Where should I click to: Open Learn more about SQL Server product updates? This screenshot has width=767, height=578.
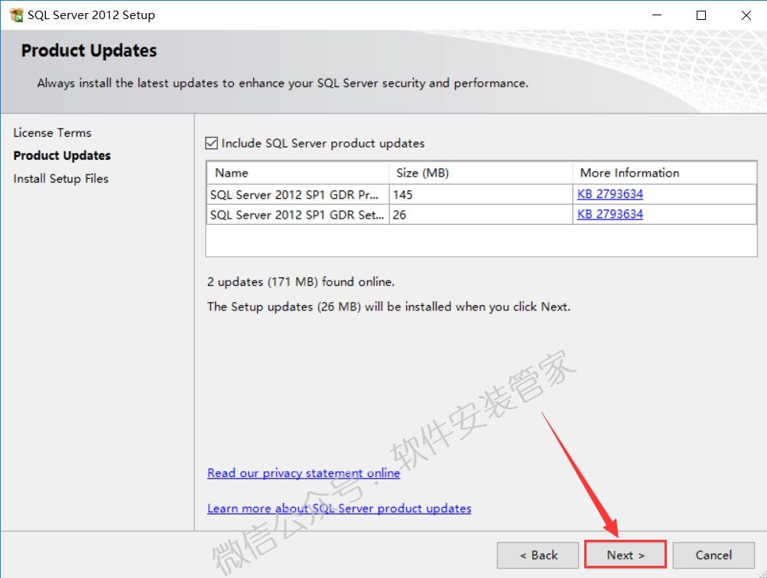(339, 508)
